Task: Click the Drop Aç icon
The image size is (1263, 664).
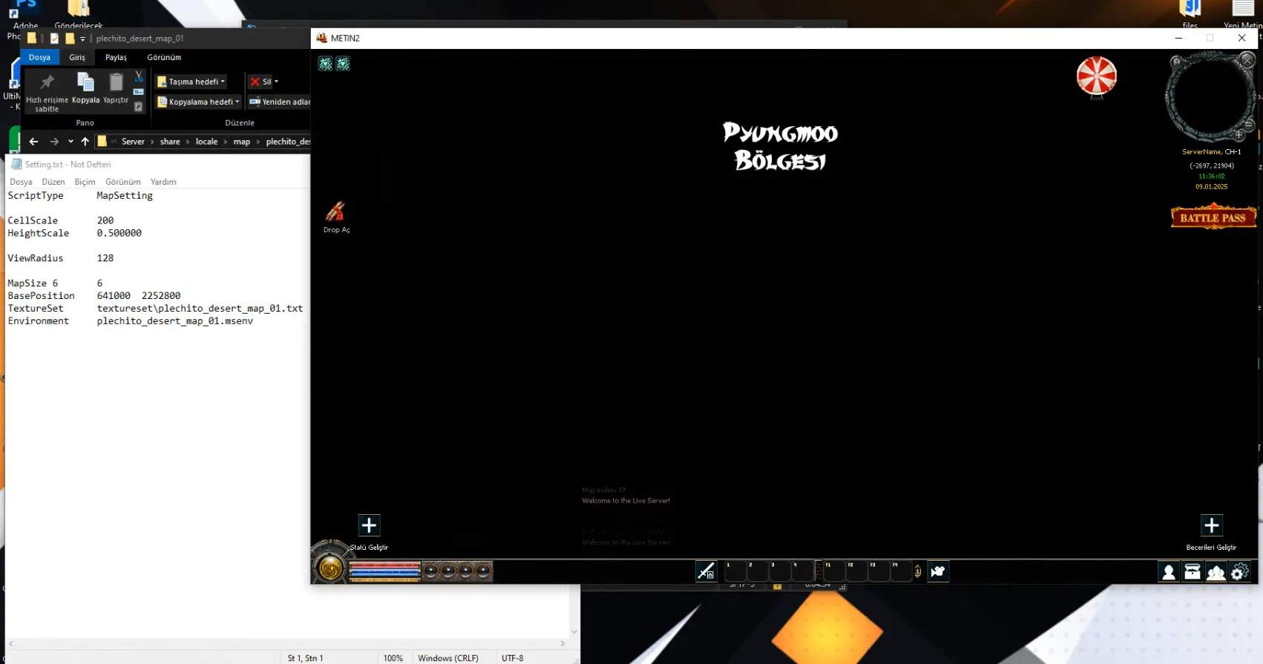Action: (335, 212)
